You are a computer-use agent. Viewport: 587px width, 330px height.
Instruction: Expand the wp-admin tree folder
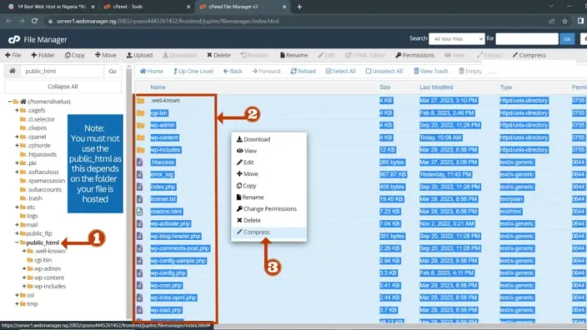pyautogui.click(x=24, y=268)
